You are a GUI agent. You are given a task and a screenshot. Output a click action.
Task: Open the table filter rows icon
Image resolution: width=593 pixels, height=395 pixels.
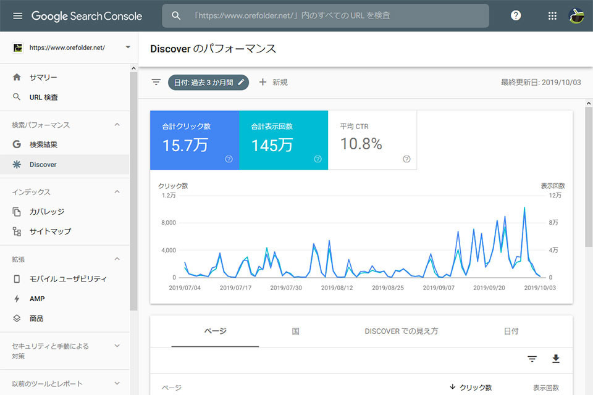click(532, 359)
